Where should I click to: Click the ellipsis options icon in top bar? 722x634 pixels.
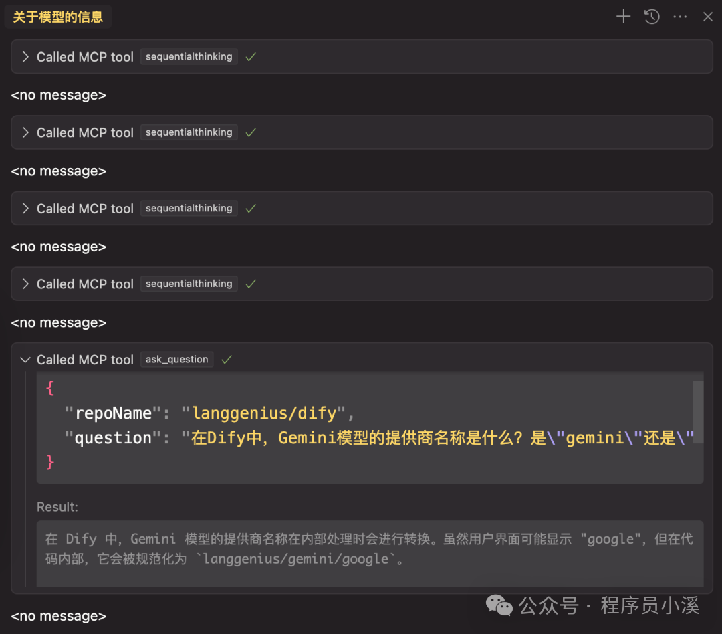pos(680,17)
